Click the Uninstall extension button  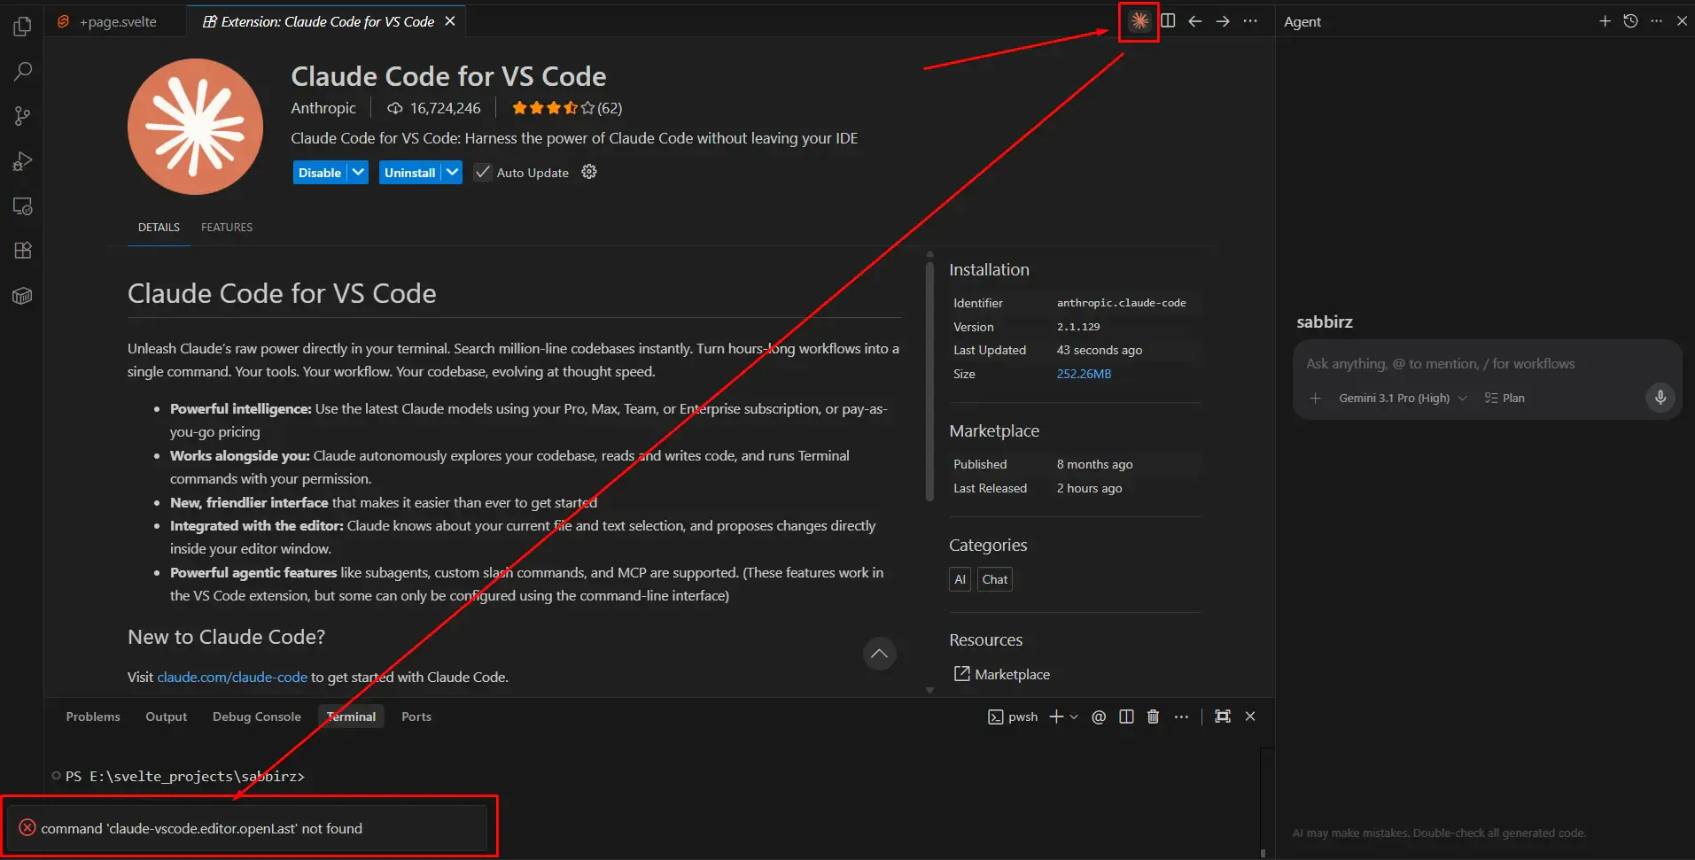[409, 172]
